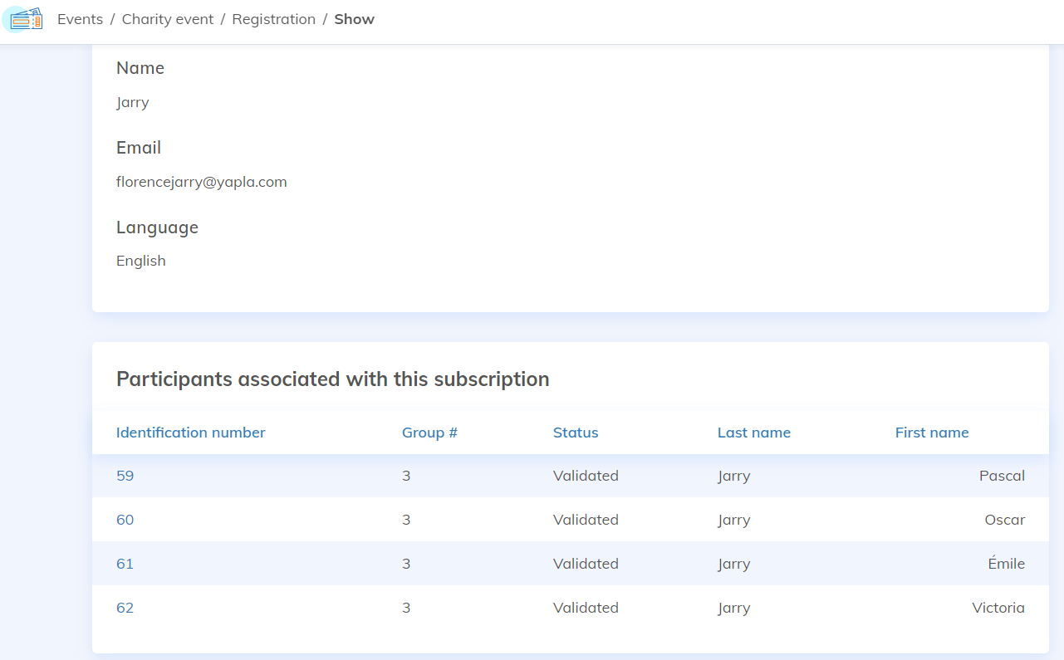This screenshot has width=1064, height=660.
Task: Sort by First name column header
Action: 931,433
